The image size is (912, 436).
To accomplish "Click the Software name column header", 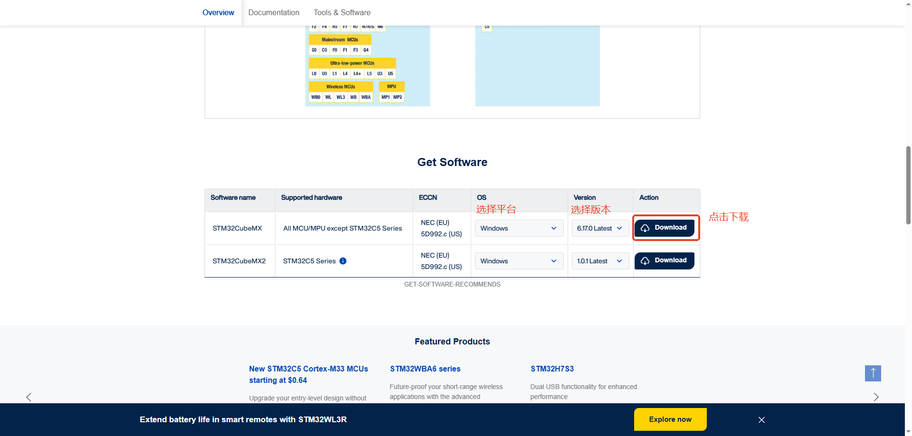I will pos(233,197).
